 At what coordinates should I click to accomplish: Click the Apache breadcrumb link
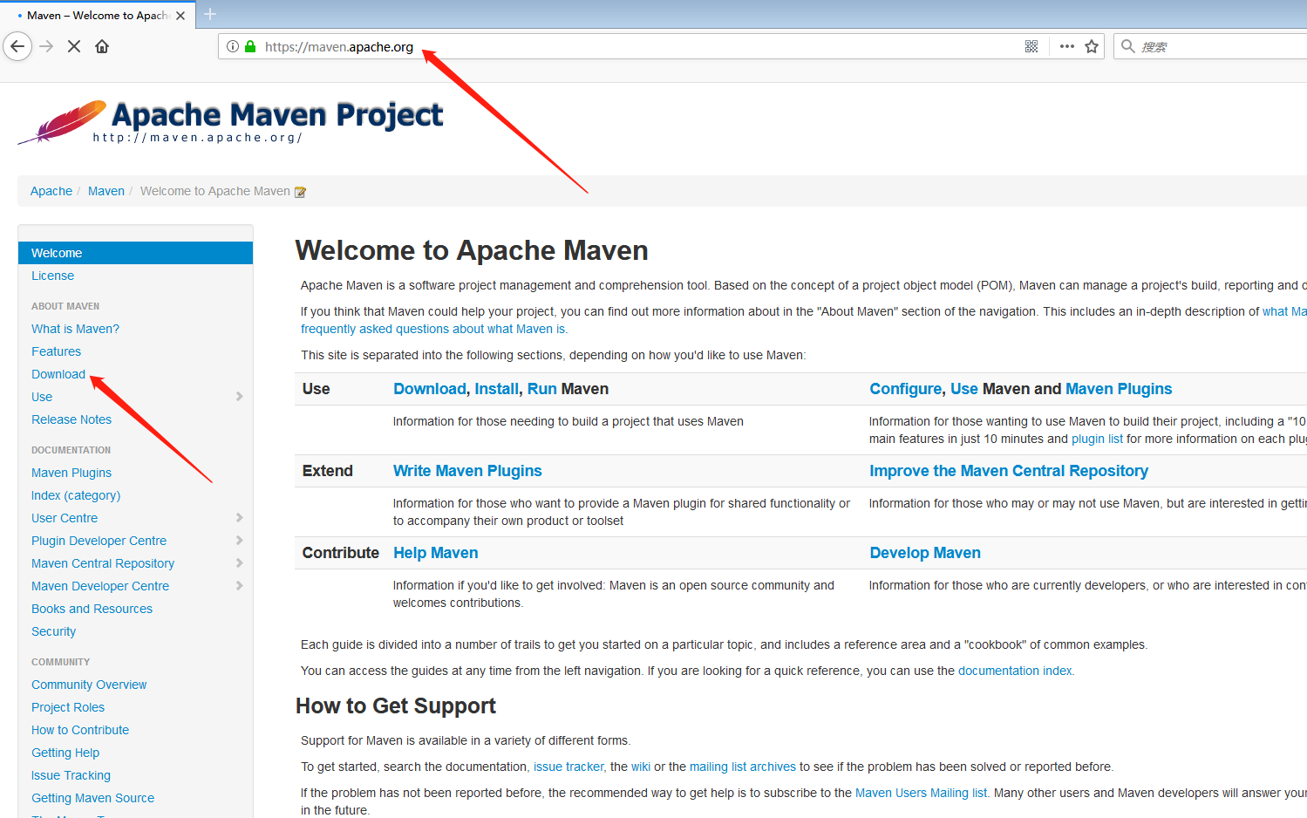51,191
